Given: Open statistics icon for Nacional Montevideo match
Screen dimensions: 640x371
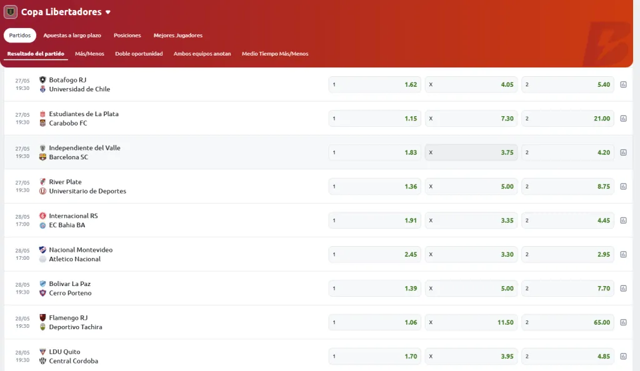Looking at the screenshot, I should point(623,254).
